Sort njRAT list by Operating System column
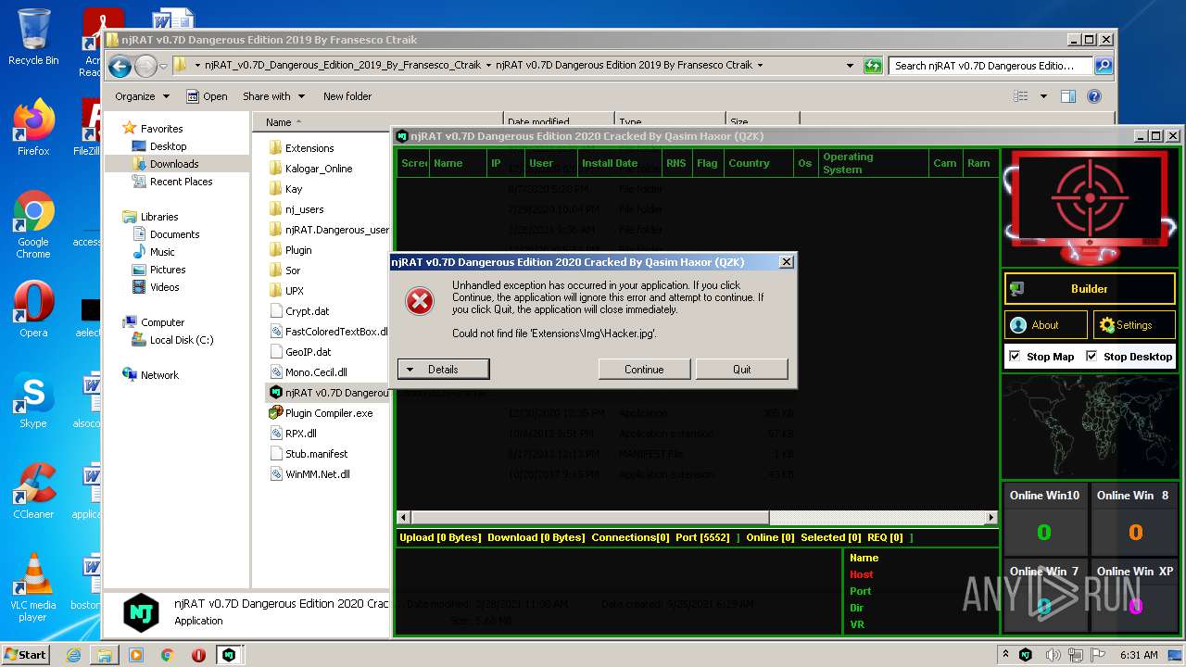The height and width of the screenshot is (667, 1186). (873, 163)
